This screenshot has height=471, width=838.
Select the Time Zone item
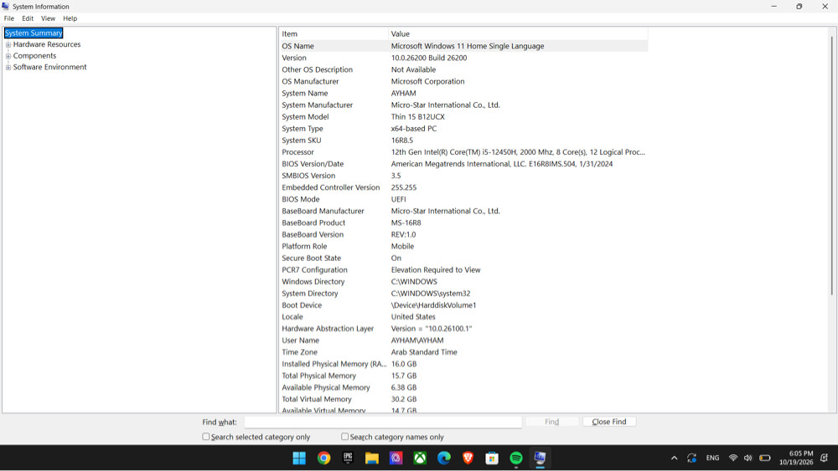(x=299, y=352)
